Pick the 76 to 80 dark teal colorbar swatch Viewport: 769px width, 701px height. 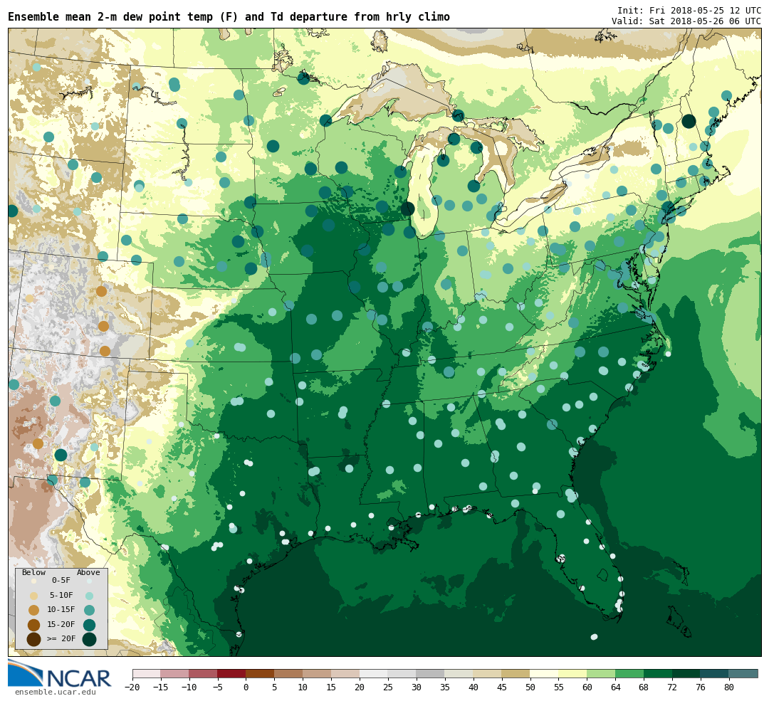pyautogui.click(x=715, y=673)
